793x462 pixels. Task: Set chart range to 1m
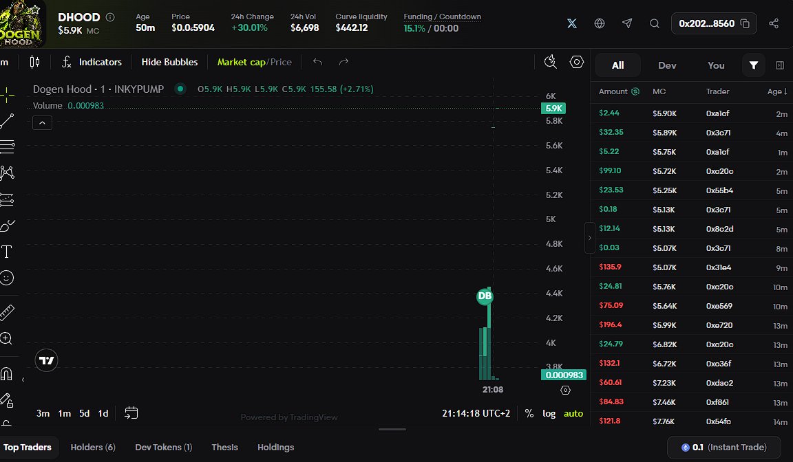(64, 413)
